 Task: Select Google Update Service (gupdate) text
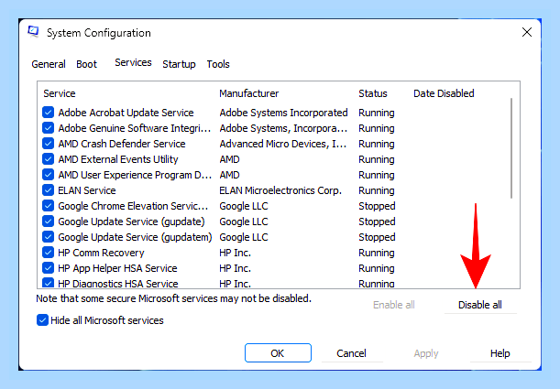click(x=131, y=222)
